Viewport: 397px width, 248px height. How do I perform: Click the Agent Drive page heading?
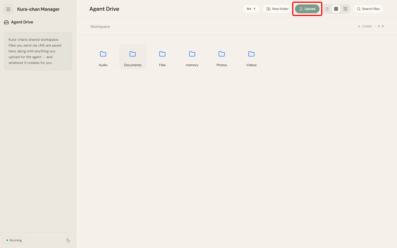point(104,9)
